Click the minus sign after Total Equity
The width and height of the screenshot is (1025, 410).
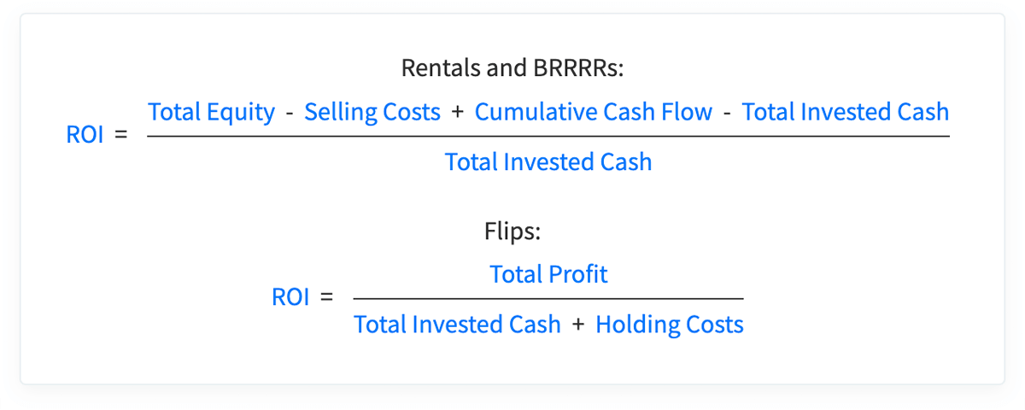pos(290,112)
